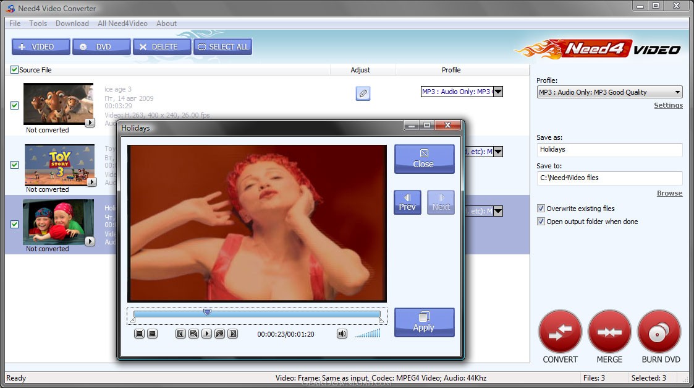Click the add VIDEO toolbar button
Viewport: 694px width, 388px height.
point(41,46)
